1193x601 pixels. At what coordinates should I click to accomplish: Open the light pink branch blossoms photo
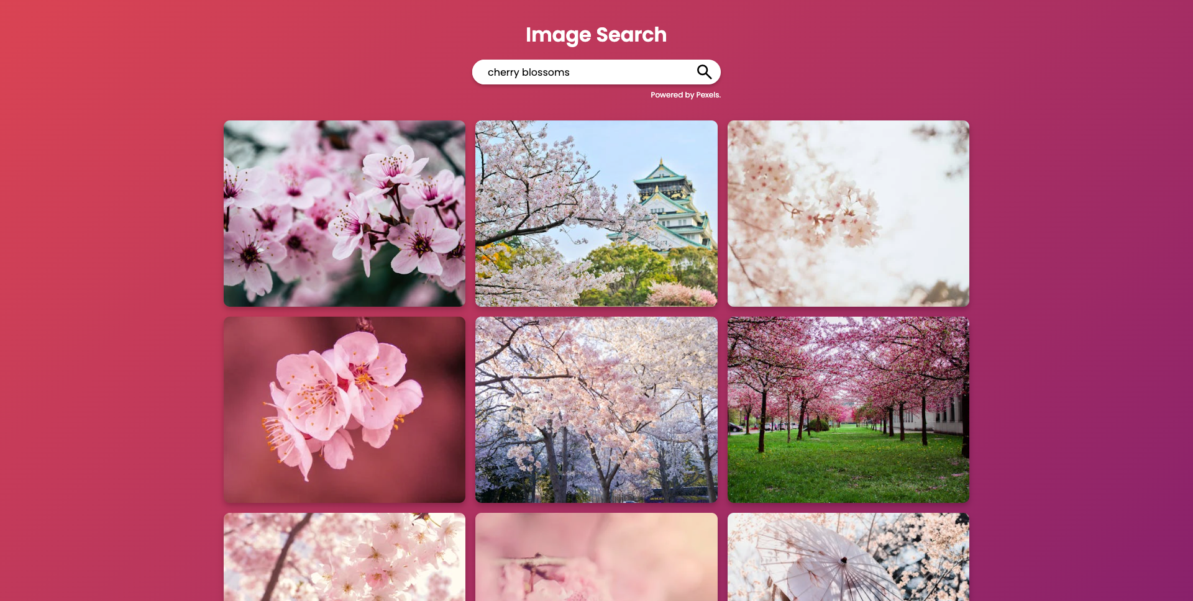(x=344, y=557)
